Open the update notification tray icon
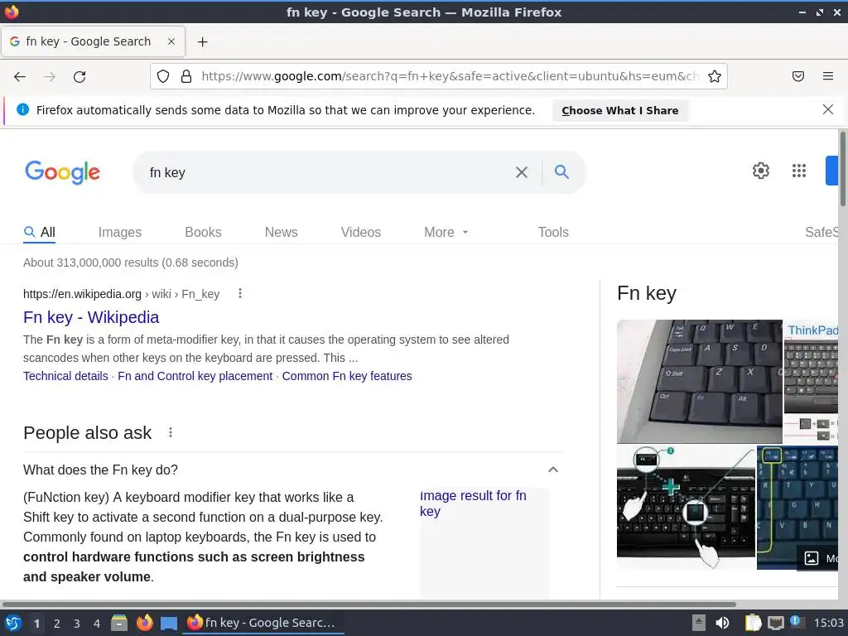Screen dimensions: 848x636 point(796,621)
